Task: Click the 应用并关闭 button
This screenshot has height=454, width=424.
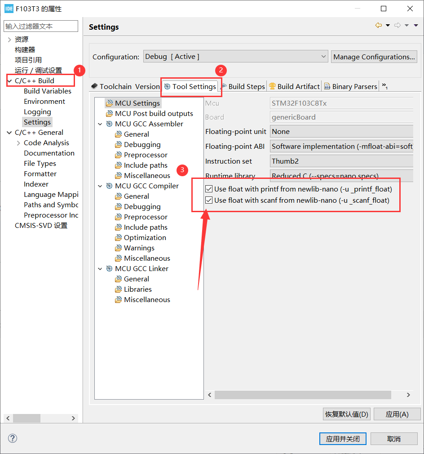Action: 343,439
